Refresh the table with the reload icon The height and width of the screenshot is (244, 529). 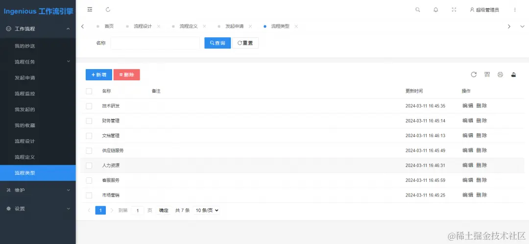[474, 74]
